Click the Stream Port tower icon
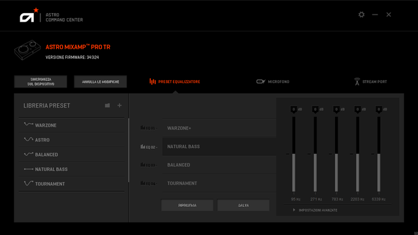 click(357, 82)
